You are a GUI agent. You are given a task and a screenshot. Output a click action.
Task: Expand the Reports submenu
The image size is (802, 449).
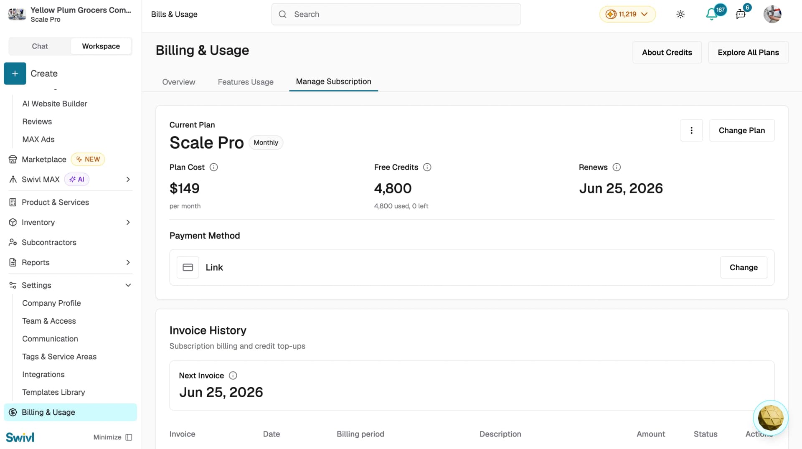128,262
